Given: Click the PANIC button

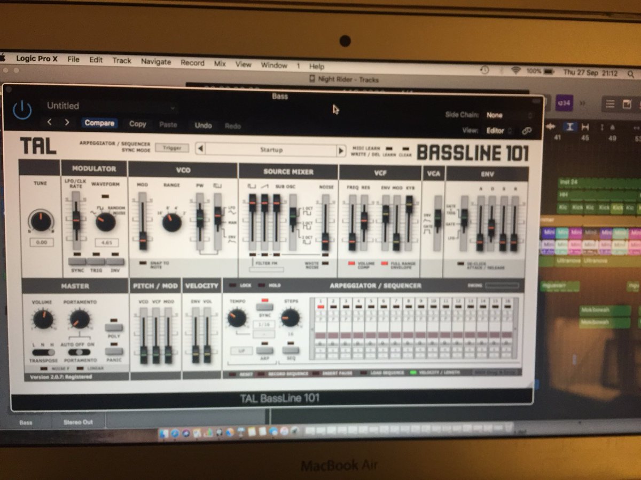Looking at the screenshot, I should pyautogui.click(x=114, y=352).
